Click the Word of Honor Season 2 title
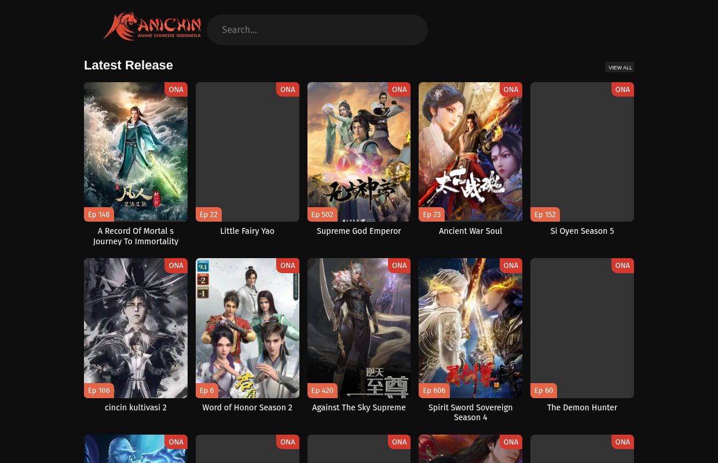The height and width of the screenshot is (463, 718). click(x=247, y=407)
